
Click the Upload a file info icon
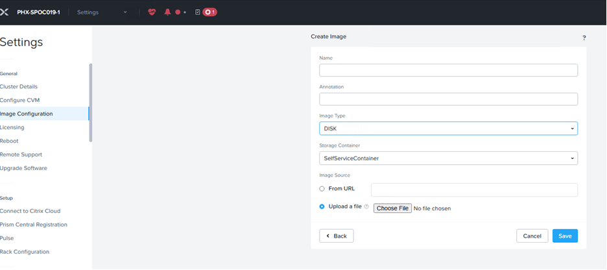click(x=366, y=207)
